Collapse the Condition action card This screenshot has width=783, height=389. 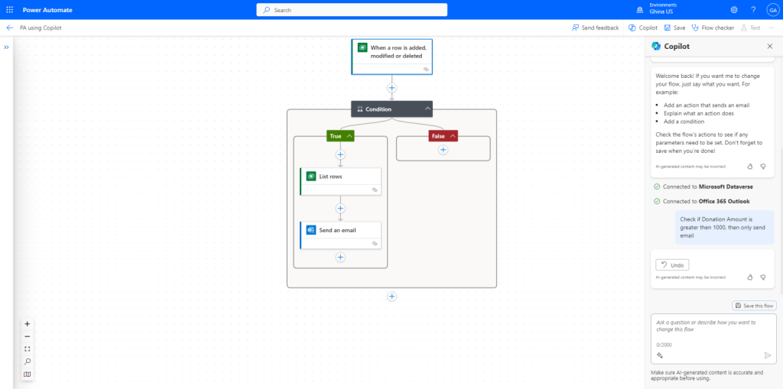click(x=427, y=109)
